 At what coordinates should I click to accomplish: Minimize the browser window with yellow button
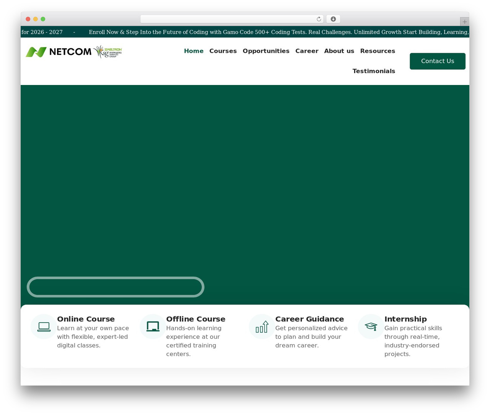[36, 19]
